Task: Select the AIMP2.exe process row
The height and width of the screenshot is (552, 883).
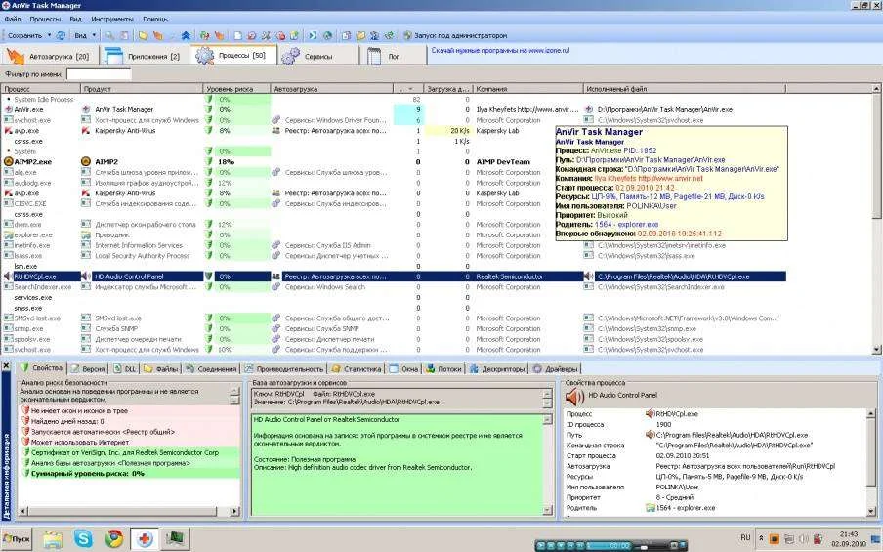Action: (395, 161)
